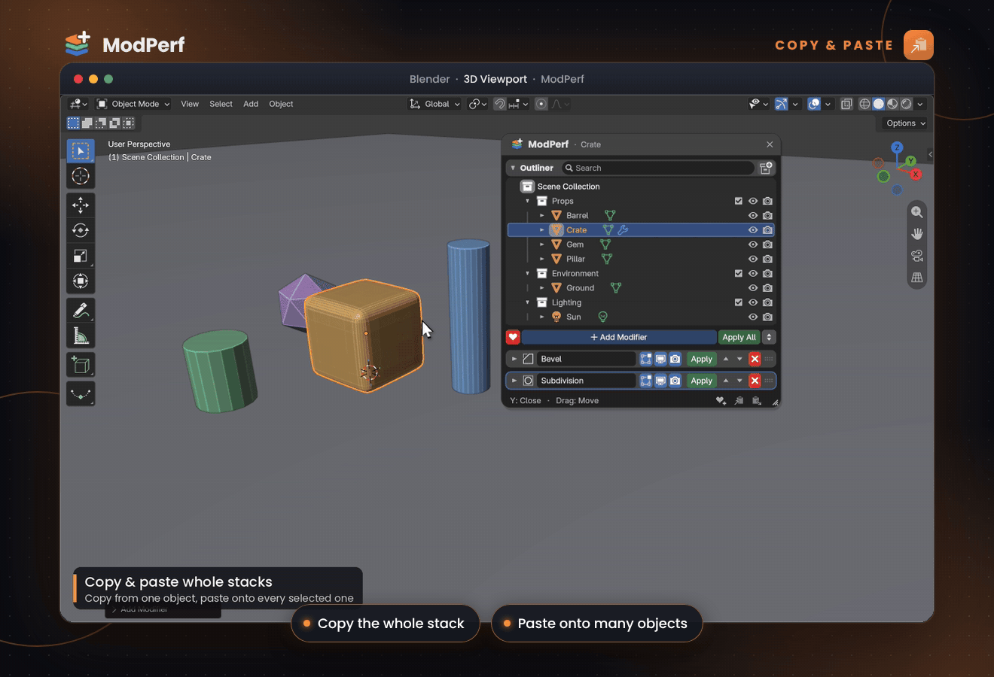
Task: Click the light data icon beside Sun
Action: tap(602, 317)
